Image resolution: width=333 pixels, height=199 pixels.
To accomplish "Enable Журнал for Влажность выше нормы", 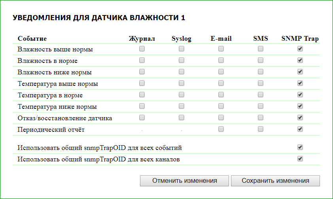I will point(142,49).
